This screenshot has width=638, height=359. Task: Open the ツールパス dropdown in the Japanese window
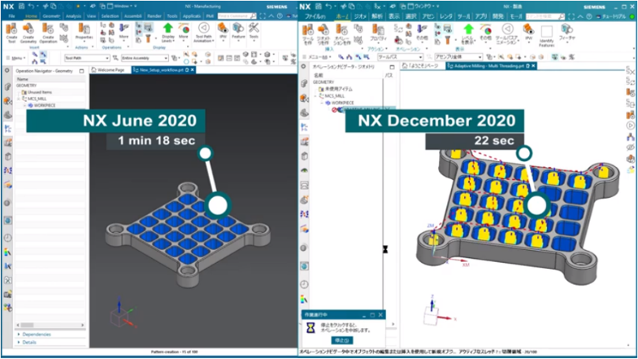point(400,57)
